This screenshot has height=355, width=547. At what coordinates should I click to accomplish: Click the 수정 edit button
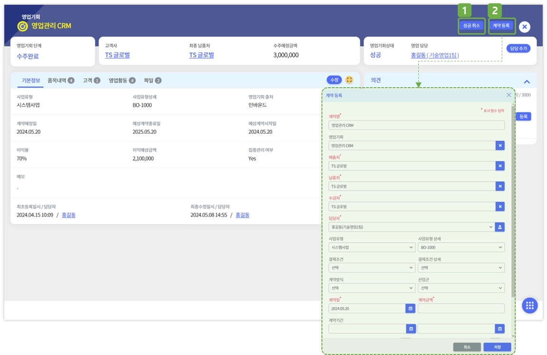tap(334, 80)
